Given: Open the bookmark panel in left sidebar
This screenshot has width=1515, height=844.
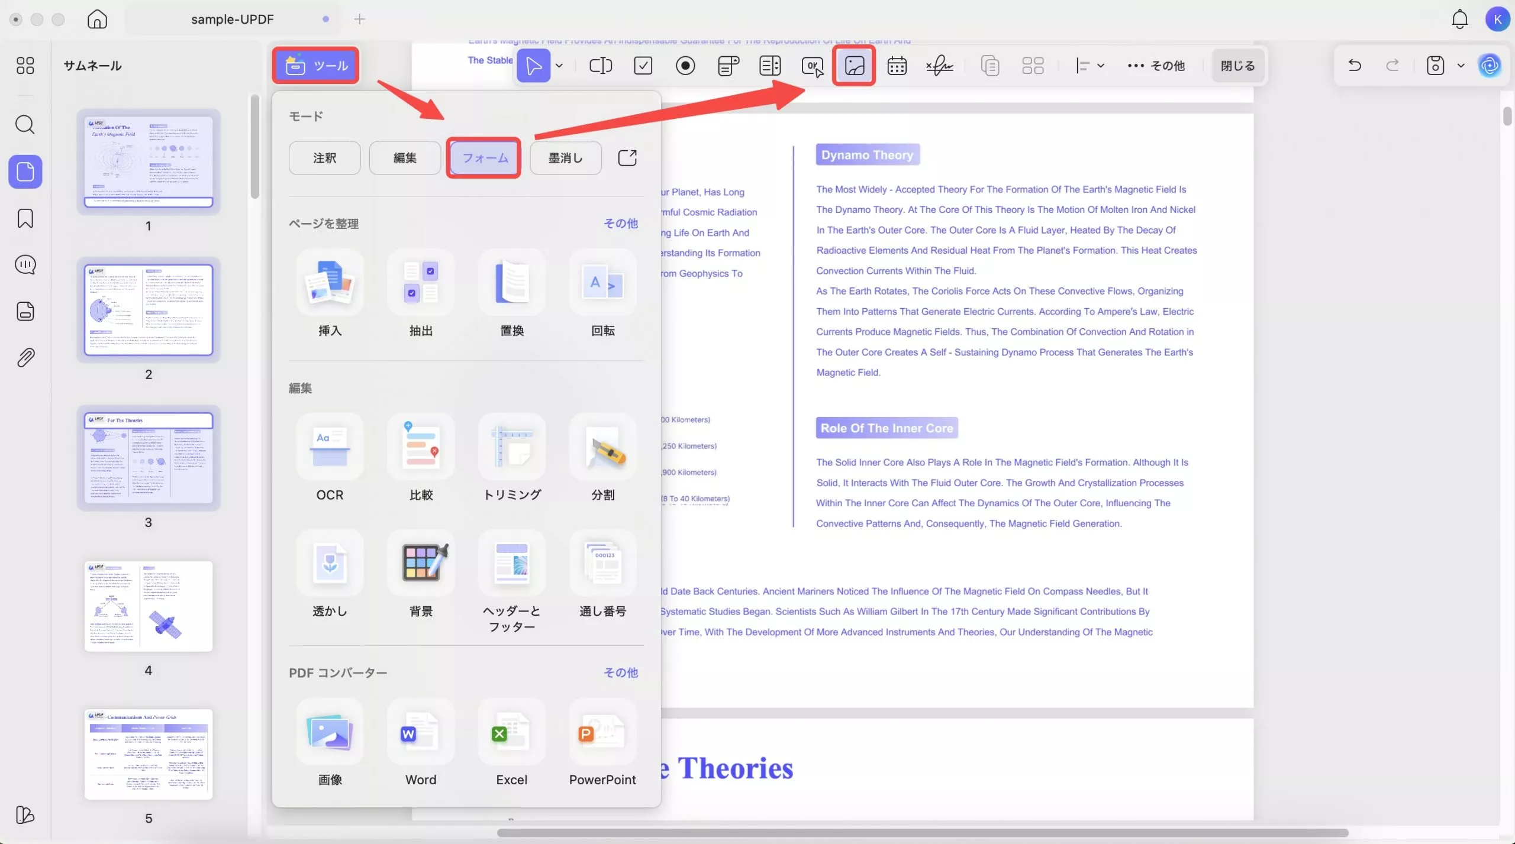Looking at the screenshot, I should (25, 218).
